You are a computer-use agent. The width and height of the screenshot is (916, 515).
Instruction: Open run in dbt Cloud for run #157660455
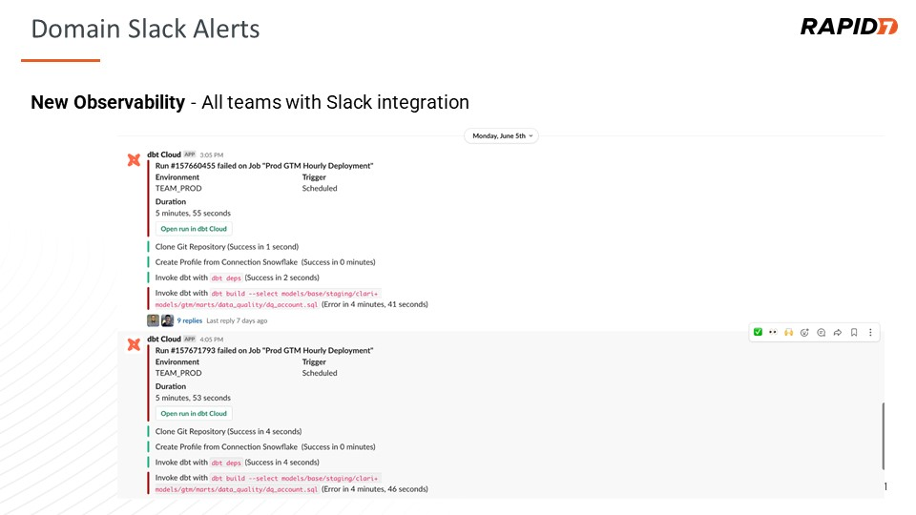click(x=194, y=229)
